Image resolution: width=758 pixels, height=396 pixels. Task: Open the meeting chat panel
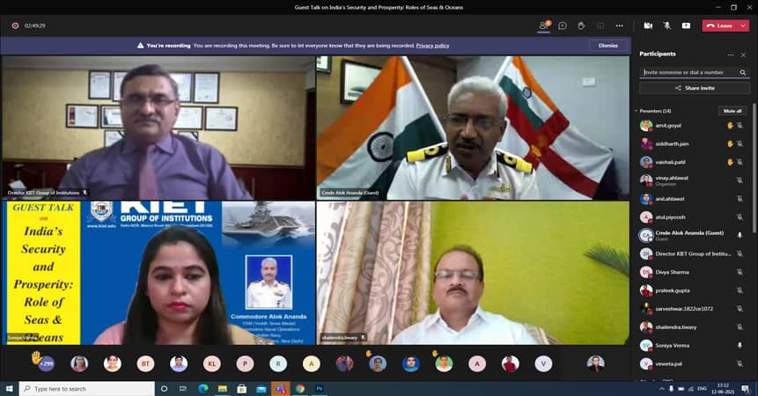(563, 26)
